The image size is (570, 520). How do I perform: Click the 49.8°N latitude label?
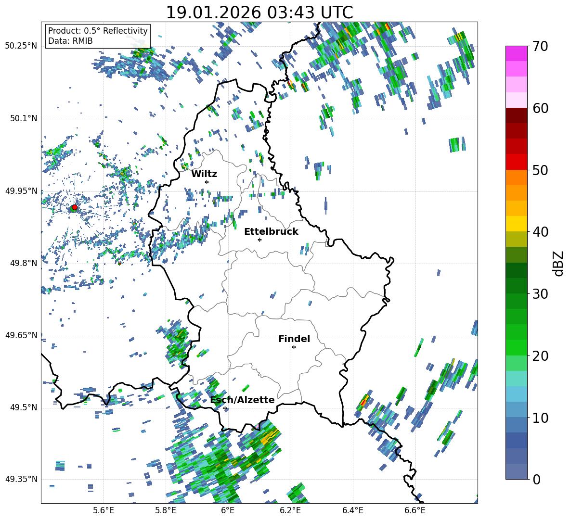pos(23,263)
